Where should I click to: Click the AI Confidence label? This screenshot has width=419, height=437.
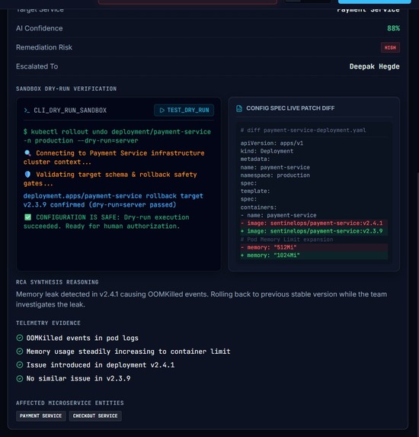click(40, 28)
